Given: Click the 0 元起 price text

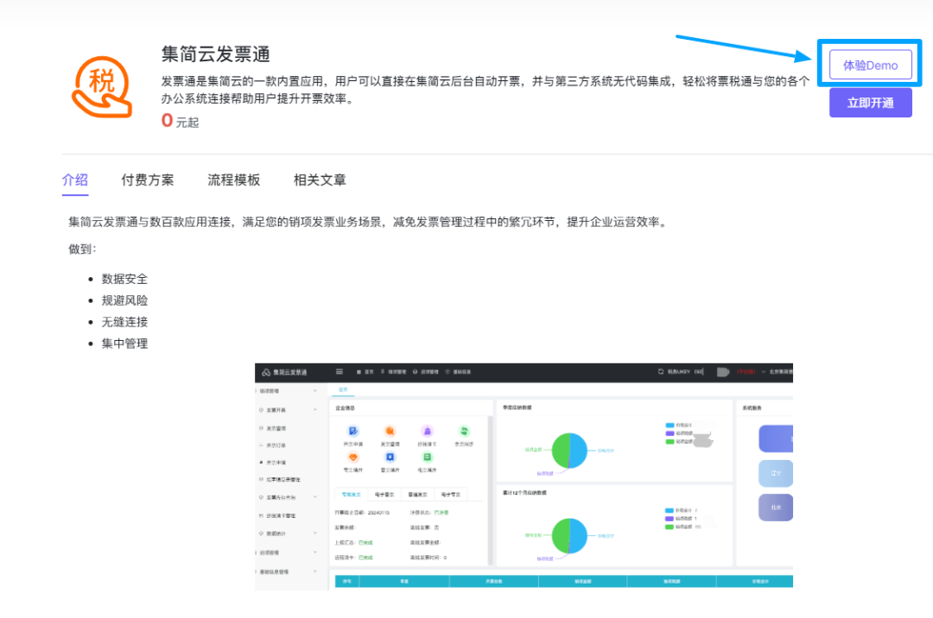Looking at the screenshot, I should pyautogui.click(x=180, y=121).
